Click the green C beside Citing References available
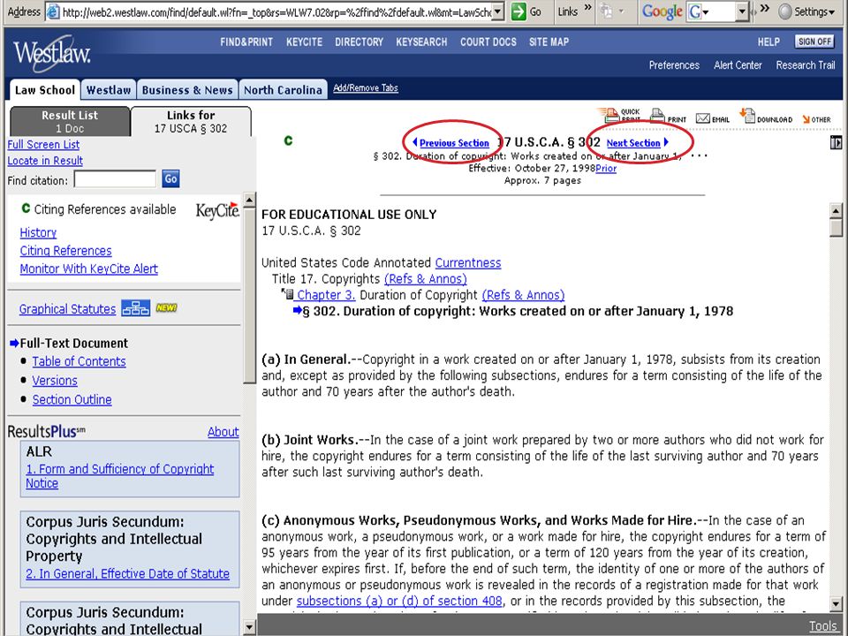Viewport: 848px width, 636px height. [x=26, y=208]
